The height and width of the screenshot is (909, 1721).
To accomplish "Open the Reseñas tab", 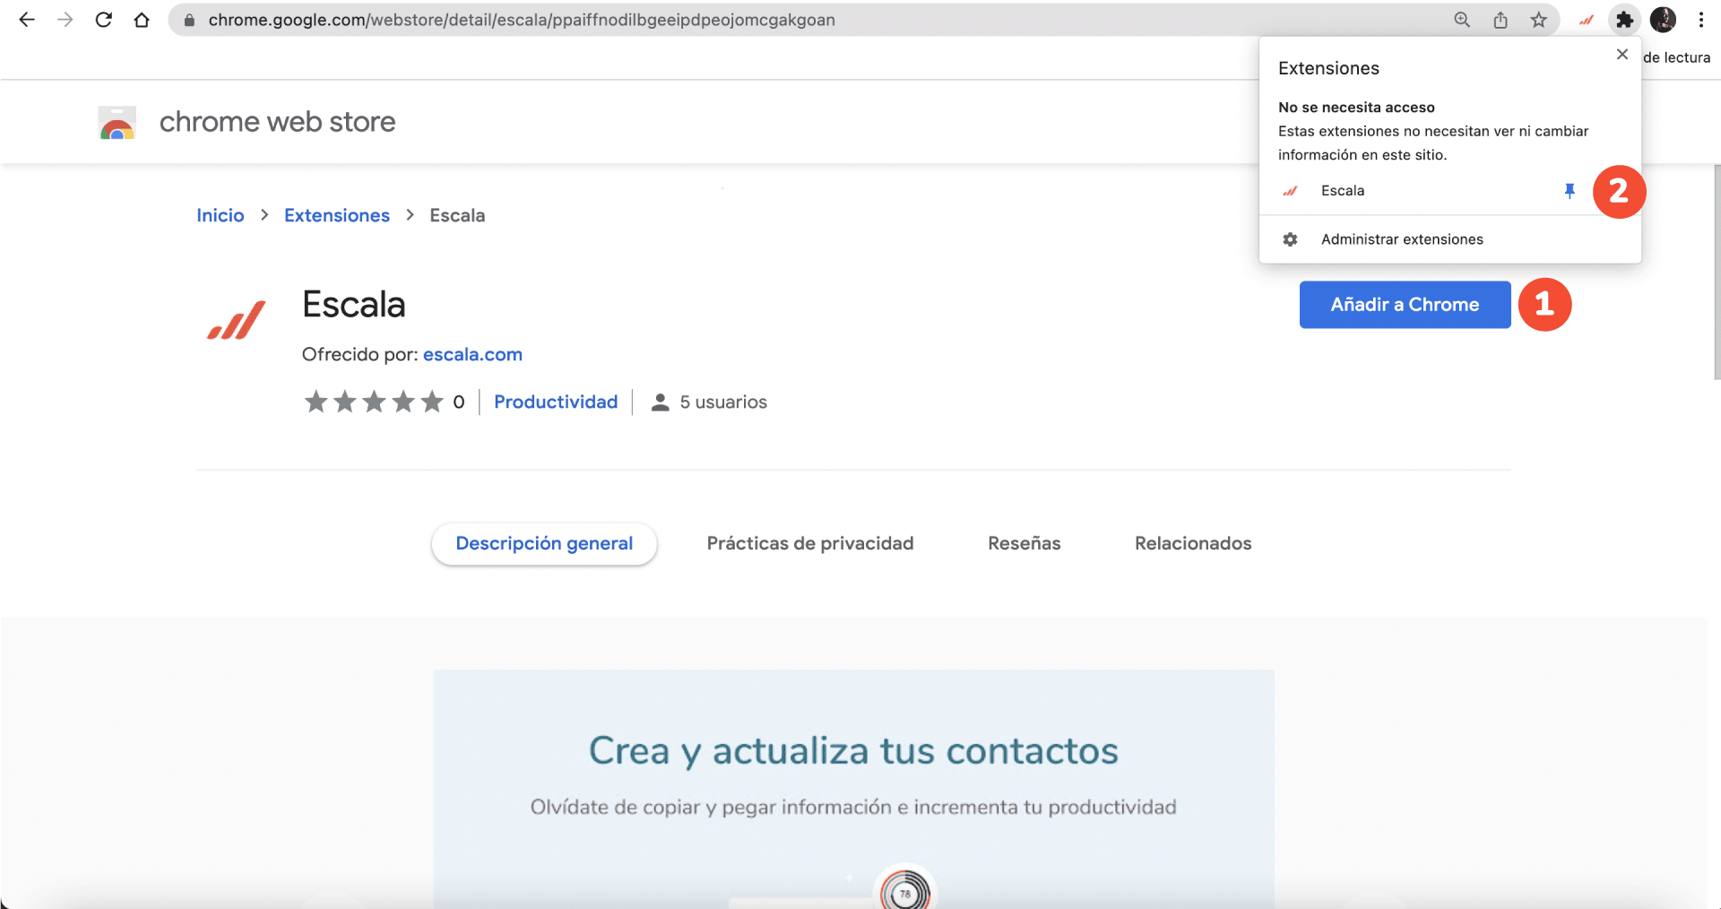I will tap(1025, 543).
